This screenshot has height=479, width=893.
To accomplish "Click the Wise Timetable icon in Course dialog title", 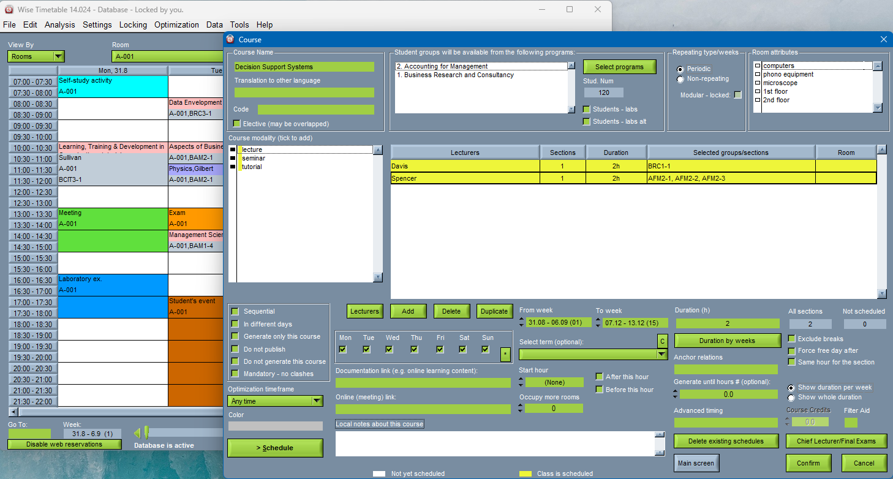I will [231, 39].
